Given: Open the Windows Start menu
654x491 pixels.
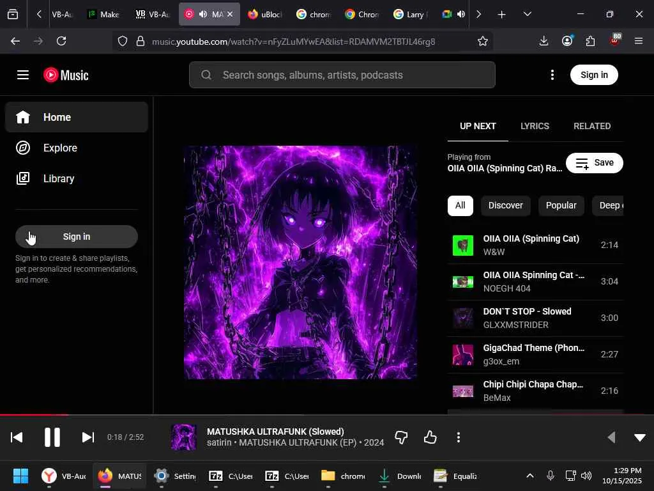Looking at the screenshot, I should point(20,476).
